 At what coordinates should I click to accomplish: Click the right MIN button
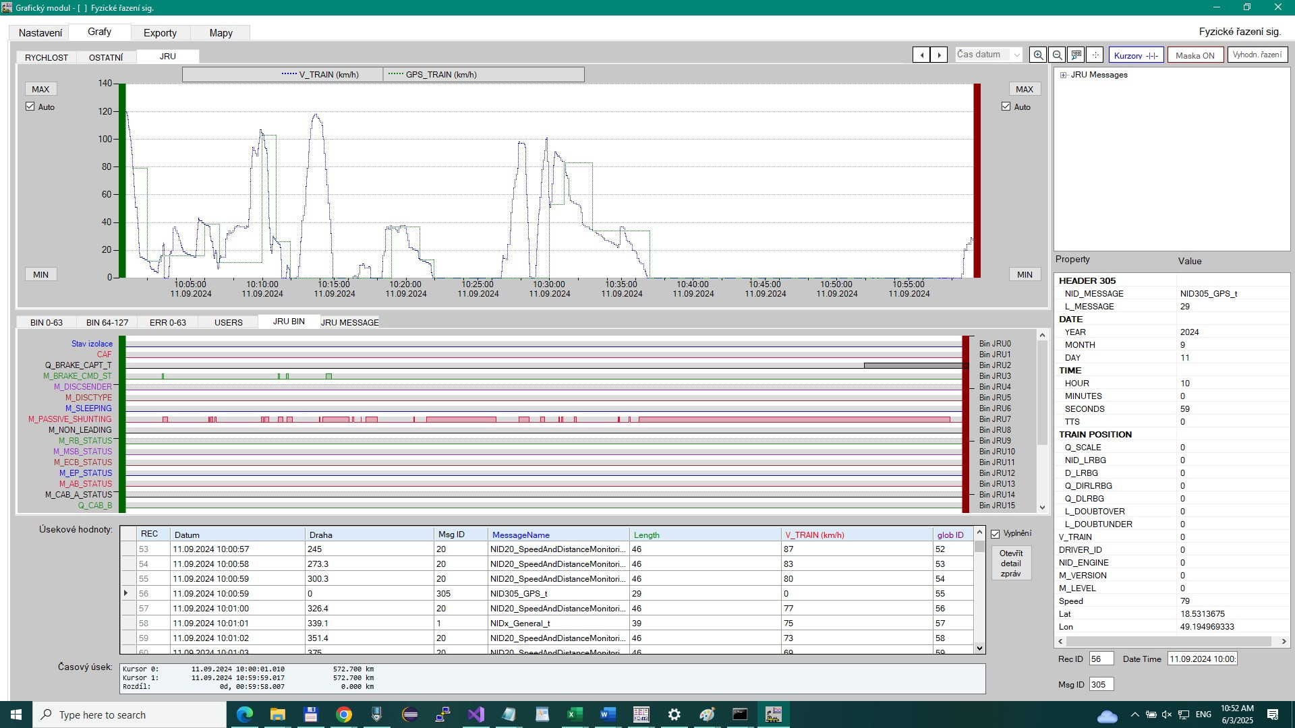[x=1025, y=274]
